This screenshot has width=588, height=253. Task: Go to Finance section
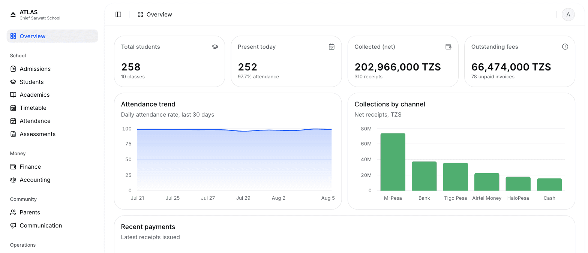point(52,167)
